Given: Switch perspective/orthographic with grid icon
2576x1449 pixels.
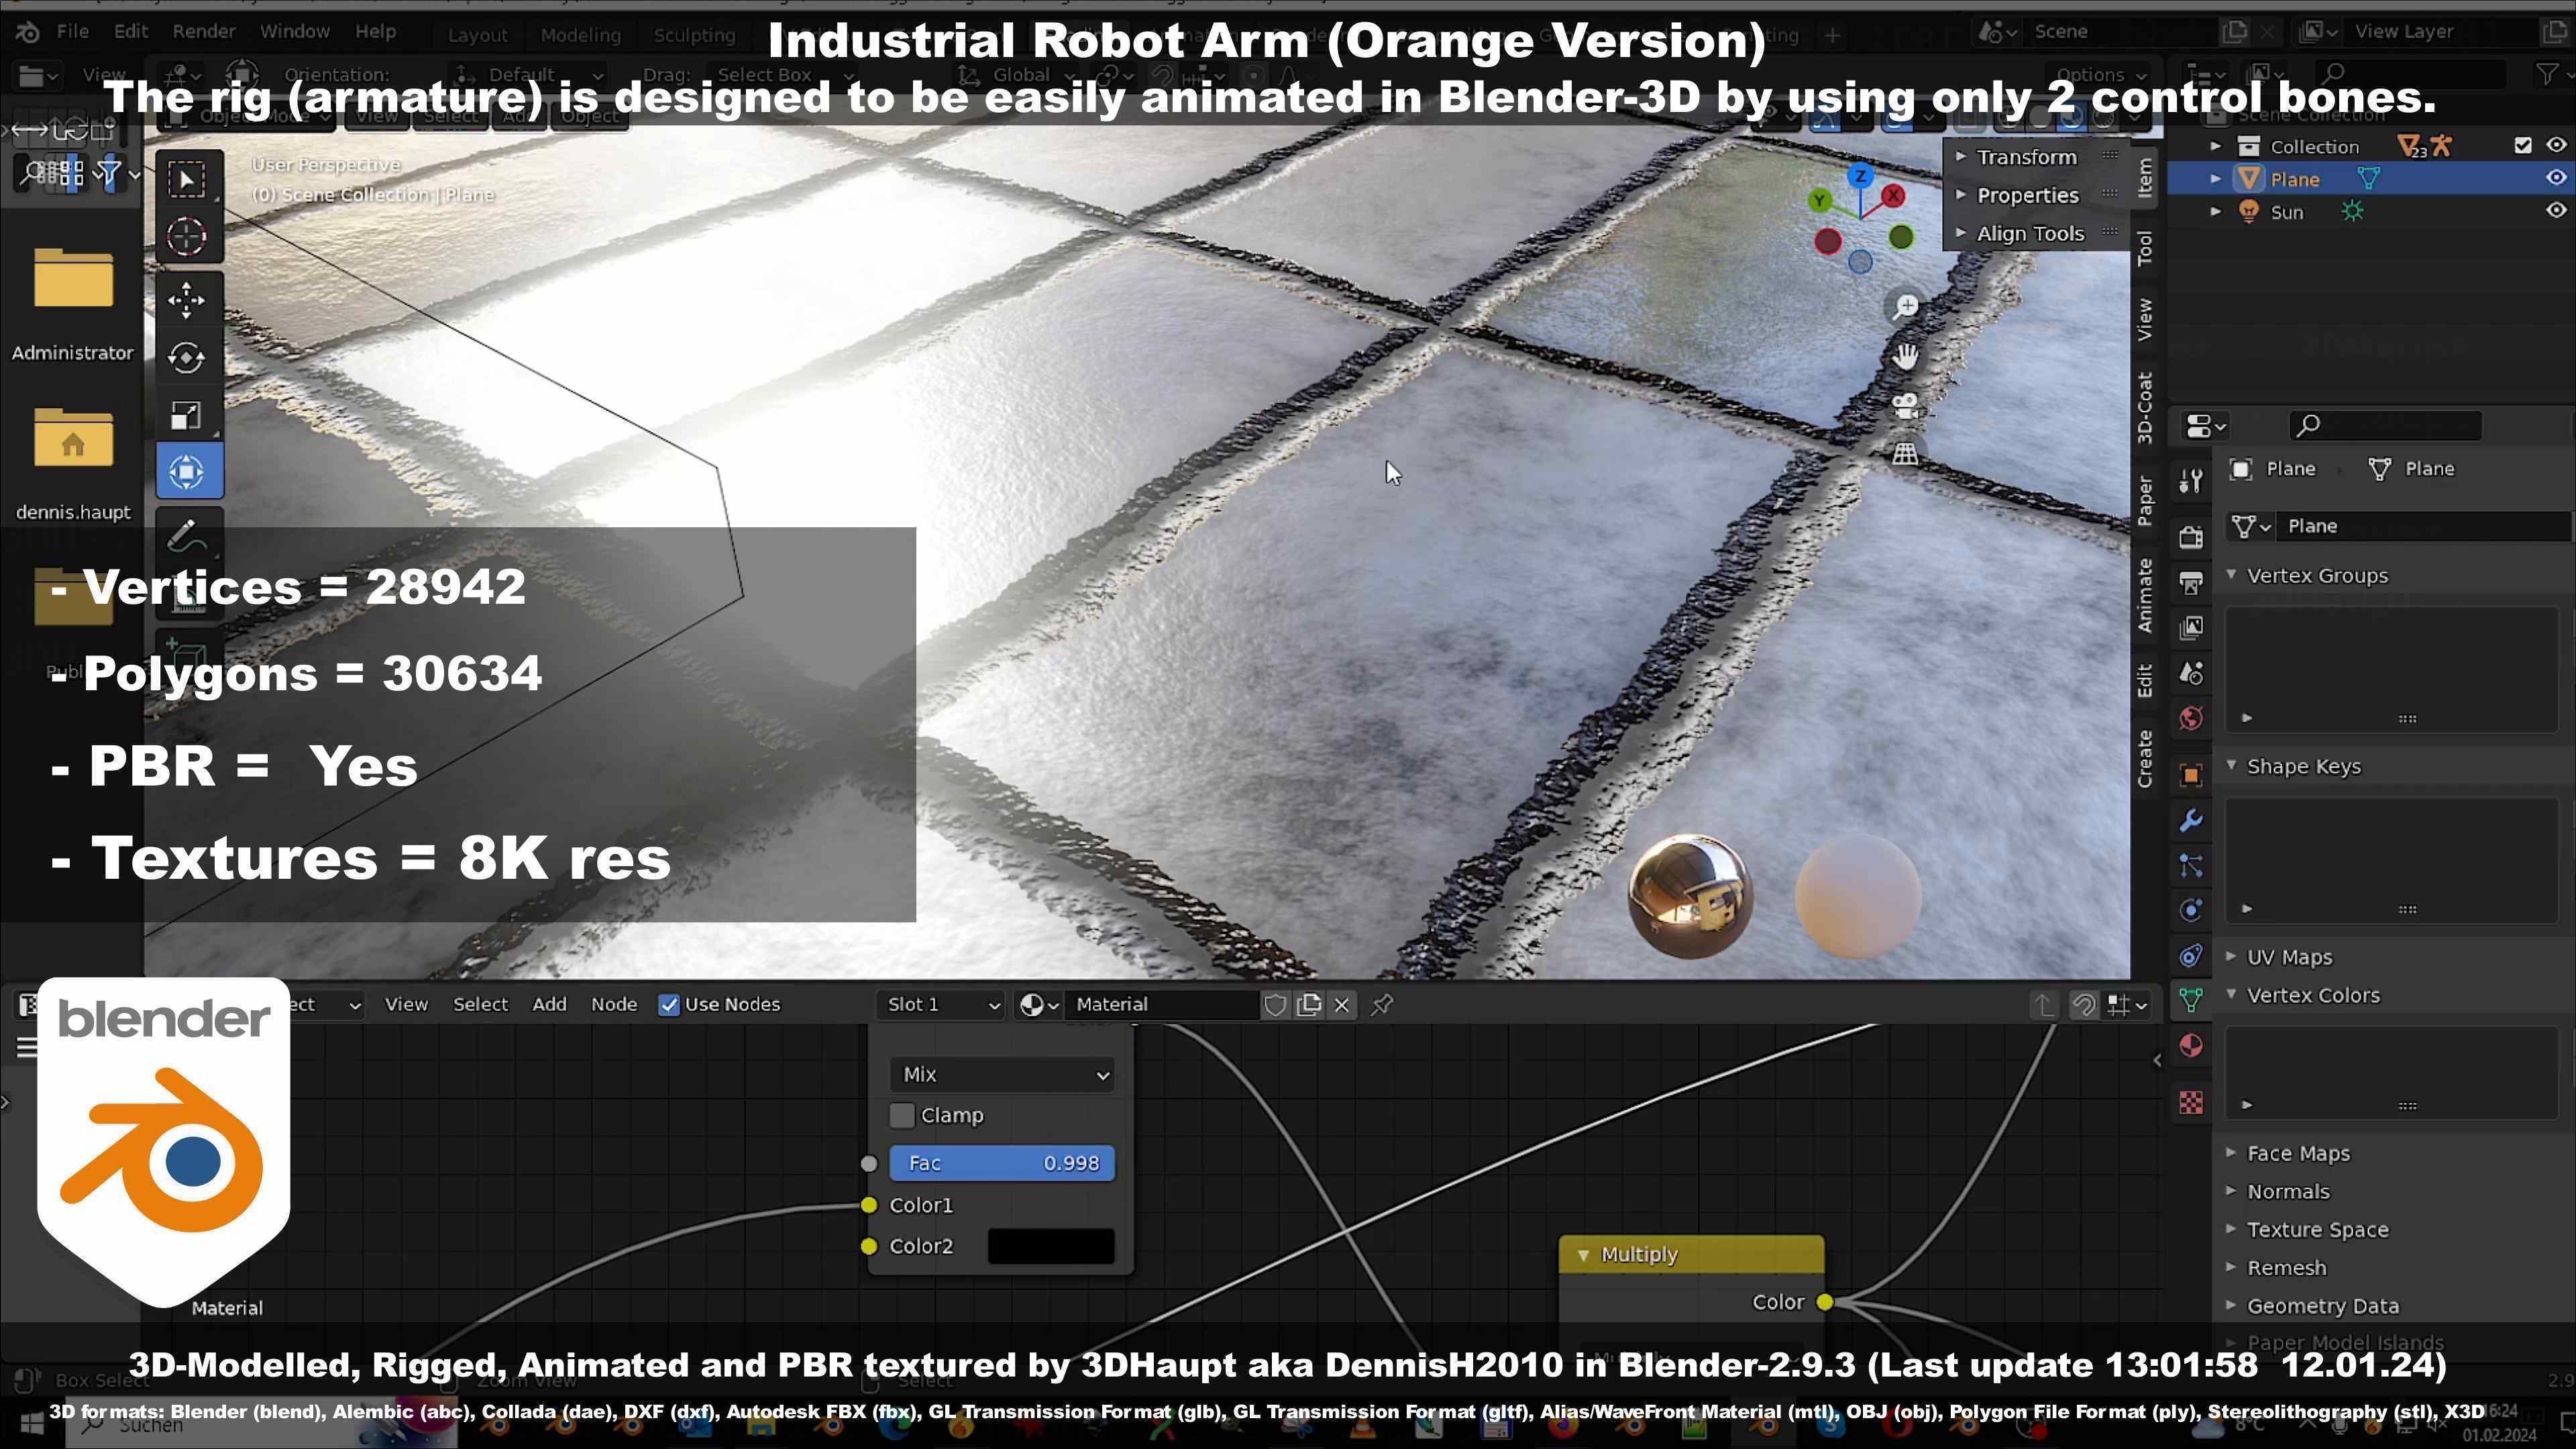Looking at the screenshot, I should [x=1906, y=454].
